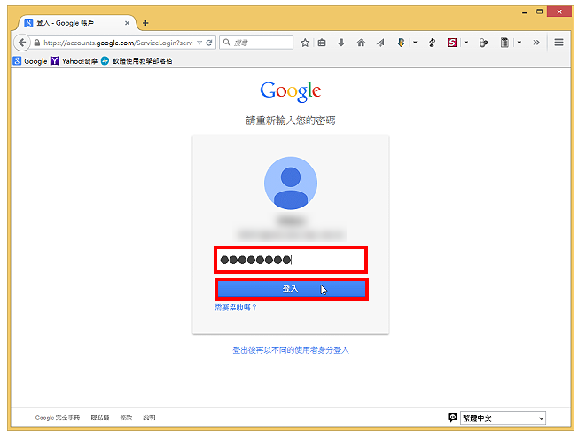The image size is (578, 438).
Task: Open the third footer link
Action: [x=126, y=418]
